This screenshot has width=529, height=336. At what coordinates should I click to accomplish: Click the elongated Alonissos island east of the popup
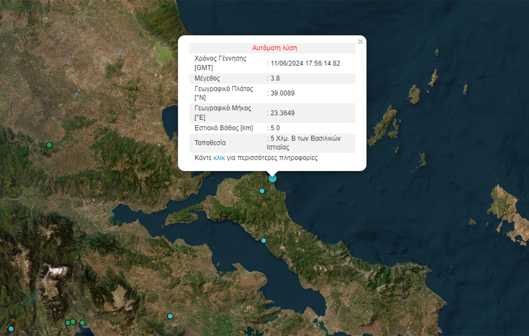[x=382, y=125]
